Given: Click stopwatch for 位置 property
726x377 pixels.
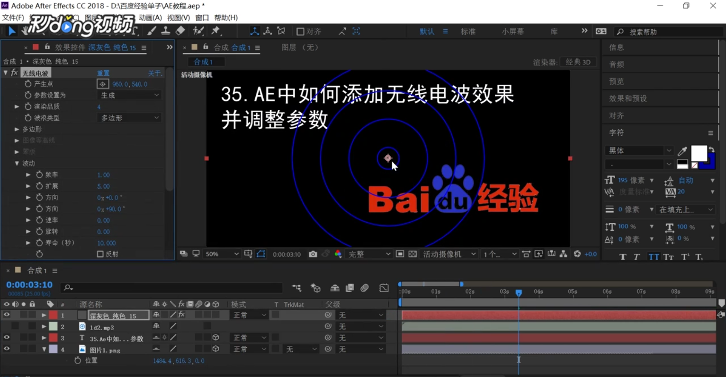Looking at the screenshot, I should 78,360.
